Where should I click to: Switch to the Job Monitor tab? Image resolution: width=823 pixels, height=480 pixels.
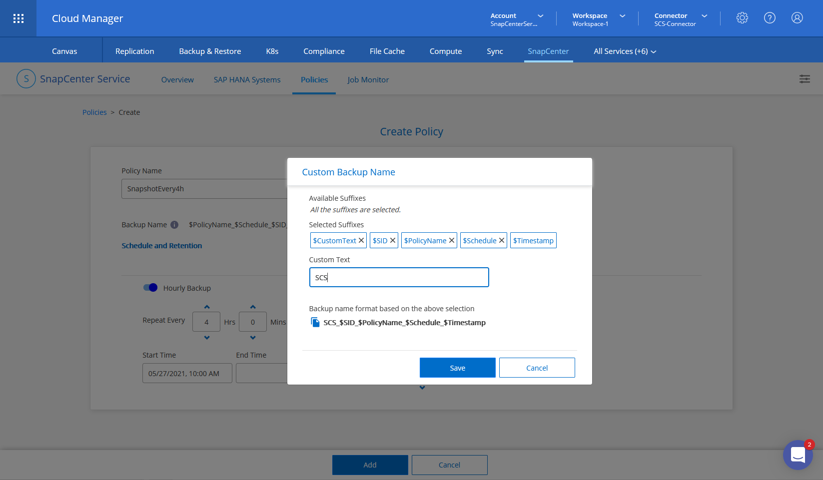368,80
